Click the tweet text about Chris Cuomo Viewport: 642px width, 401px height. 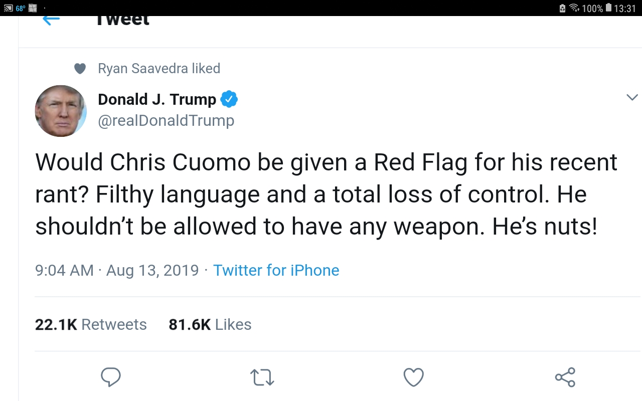[326, 194]
